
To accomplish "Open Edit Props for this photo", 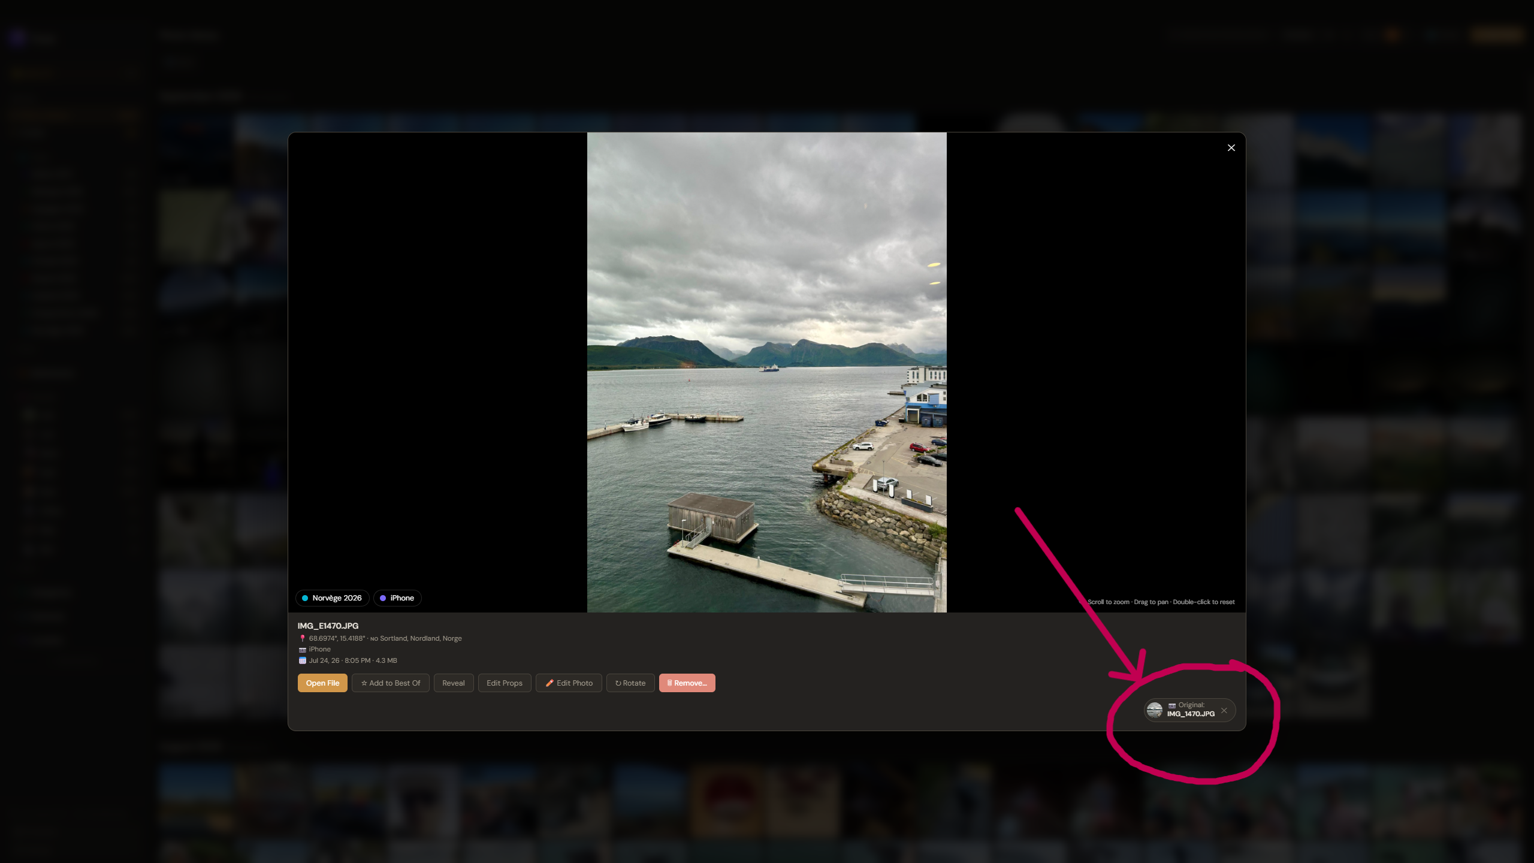I will click(505, 683).
